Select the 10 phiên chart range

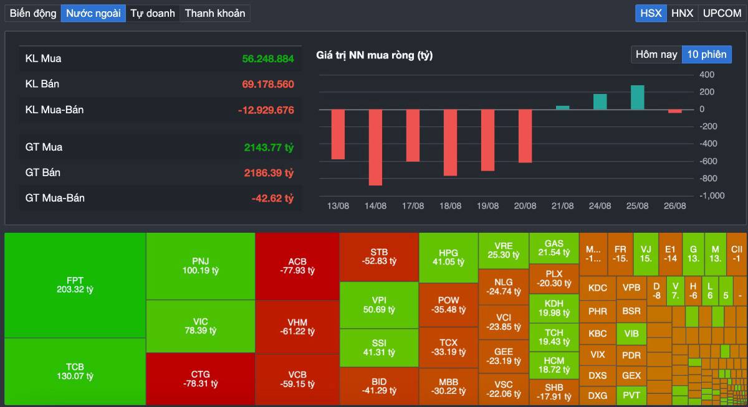(x=707, y=54)
